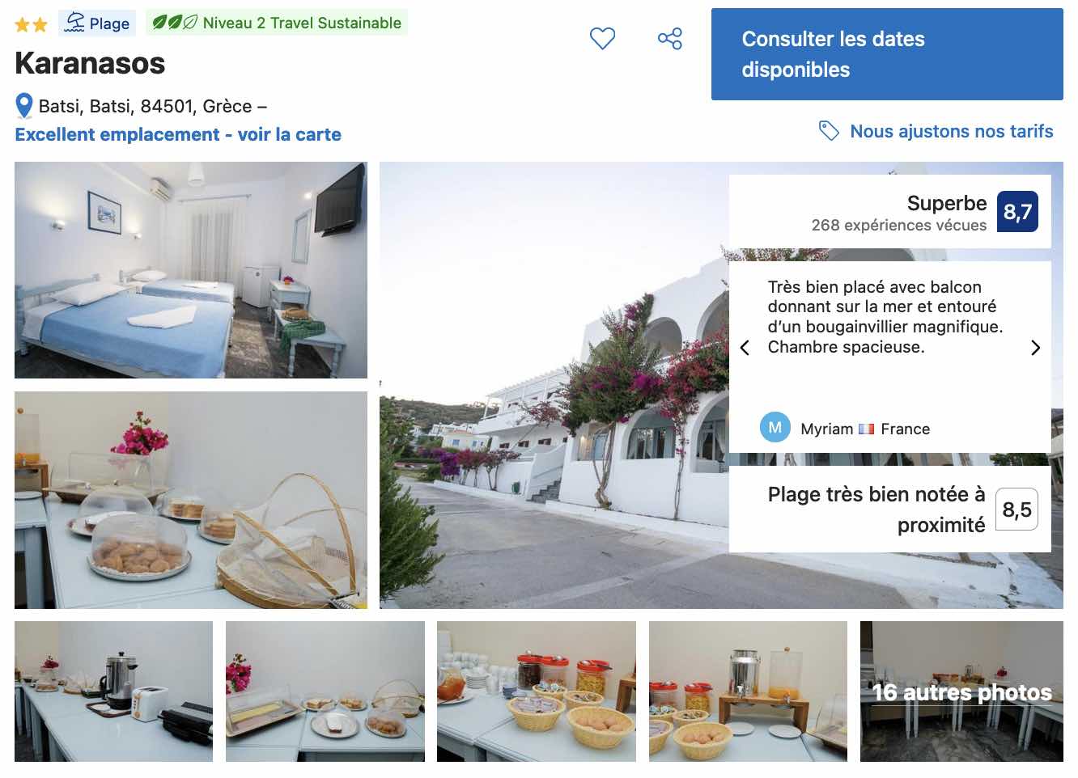
Task: Open Nous ajustons nos tarifs link
Action: click(952, 131)
